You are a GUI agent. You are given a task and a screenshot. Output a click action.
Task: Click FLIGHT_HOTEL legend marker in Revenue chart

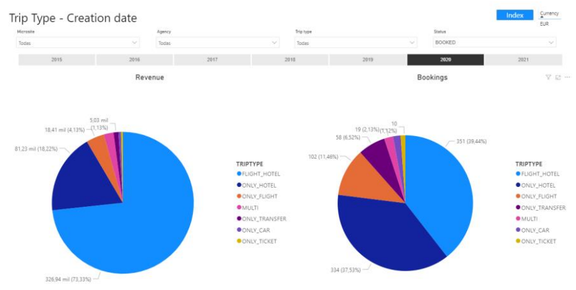pyautogui.click(x=239, y=174)
